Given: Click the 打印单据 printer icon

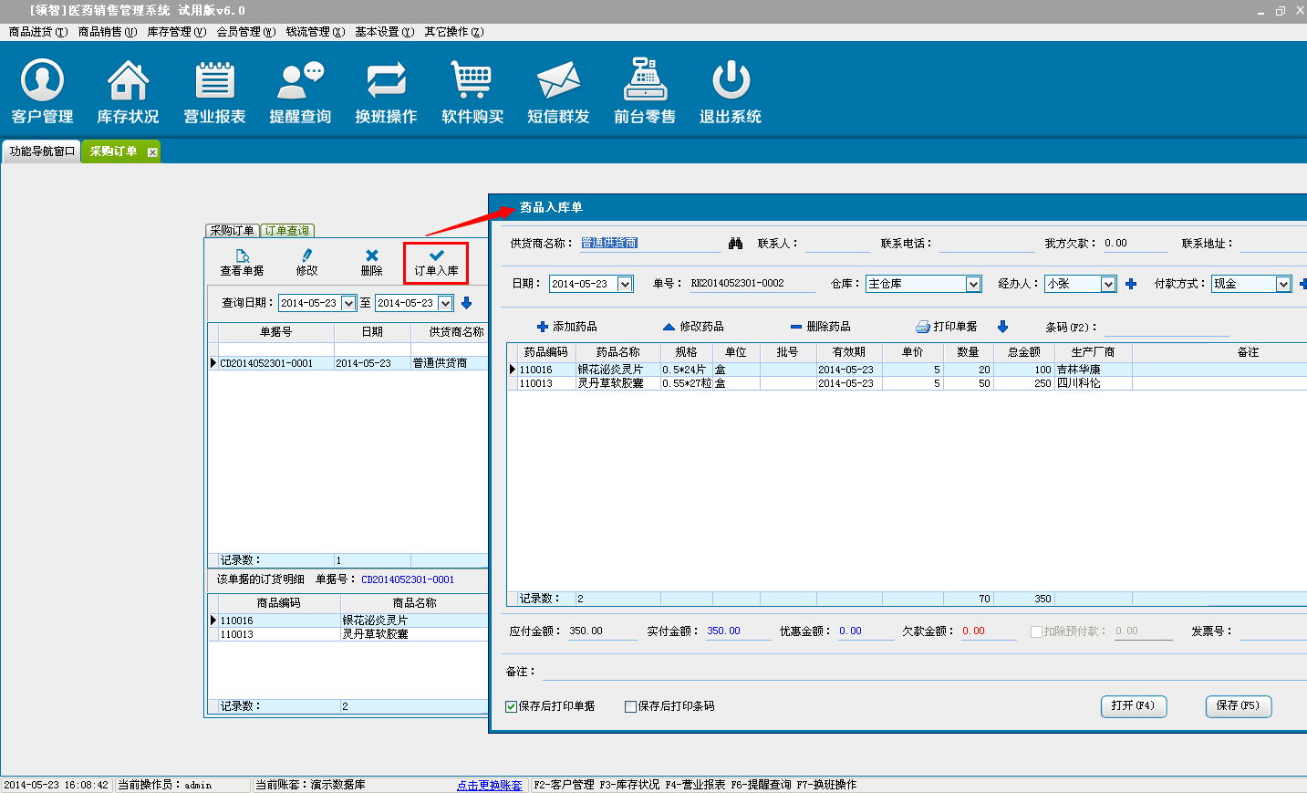Looking at the screenshot, I should tap(923, 327).
